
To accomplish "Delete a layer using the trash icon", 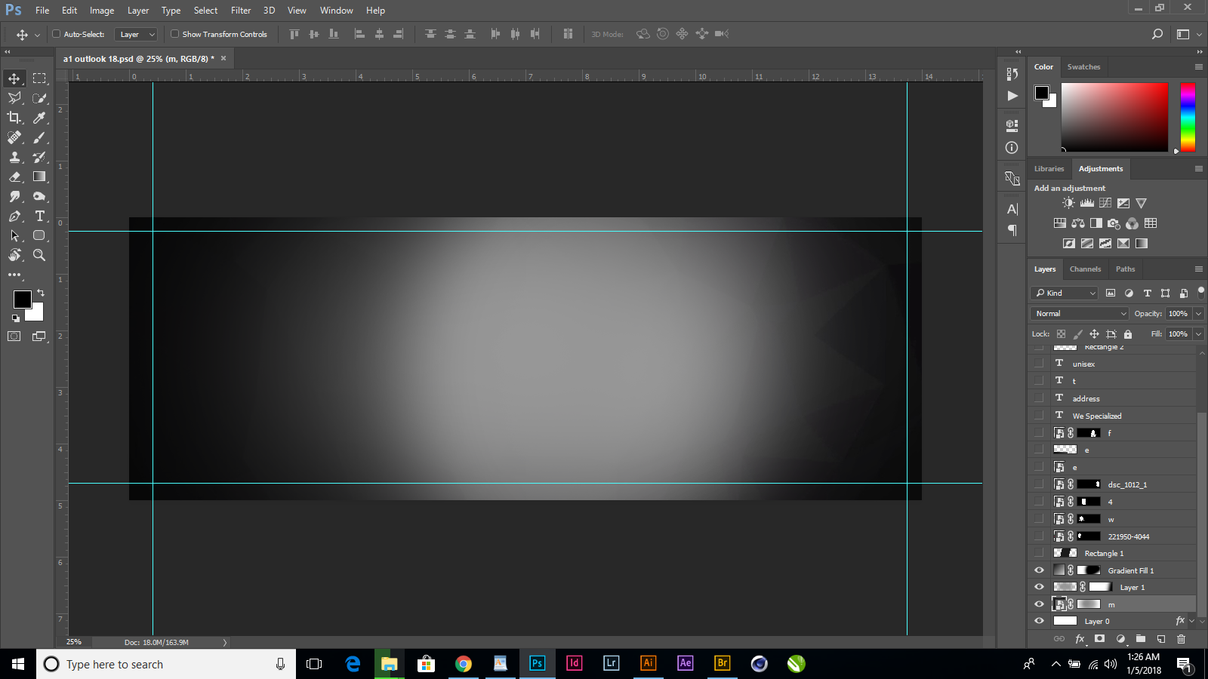I will click(1181, 639).
